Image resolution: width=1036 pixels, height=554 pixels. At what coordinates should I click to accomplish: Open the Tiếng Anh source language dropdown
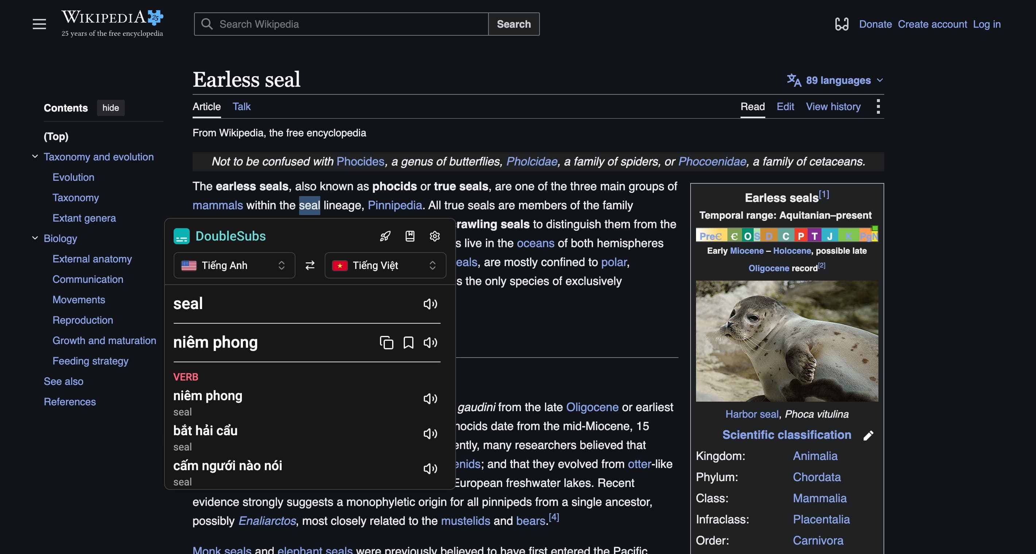pyautogui.click(x=234, y=266)
